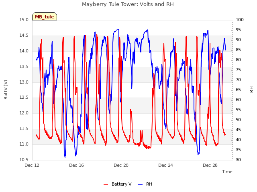The width and height of the screenshot is (257, 192).
Task: Click the Dec 16 x-axis tick label
Action: [77, 165]
